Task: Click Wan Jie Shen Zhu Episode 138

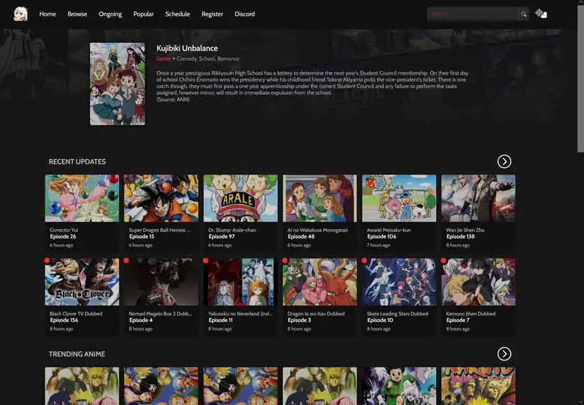Action: coord(460,237)
